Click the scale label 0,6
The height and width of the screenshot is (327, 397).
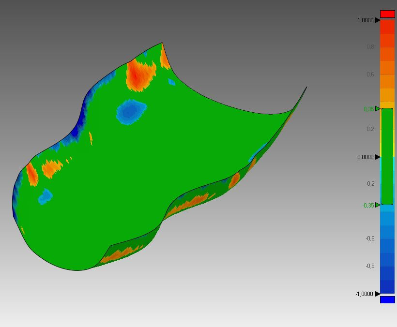tap(370, 74)
